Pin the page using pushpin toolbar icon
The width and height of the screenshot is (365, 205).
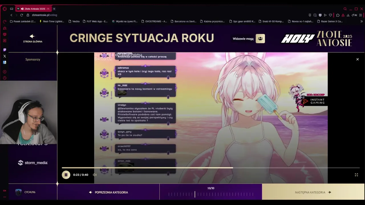tap(310, 15)
